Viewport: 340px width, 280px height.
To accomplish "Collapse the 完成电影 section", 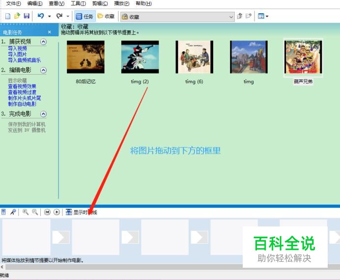I will (44, 114).
